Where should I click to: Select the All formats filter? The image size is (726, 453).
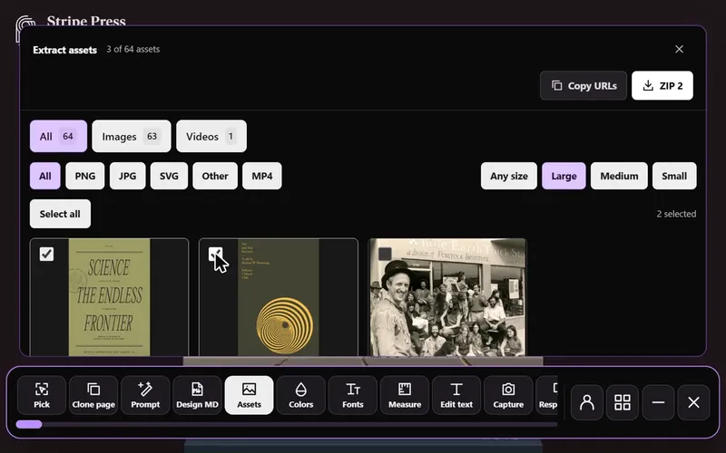click(44, 176)
